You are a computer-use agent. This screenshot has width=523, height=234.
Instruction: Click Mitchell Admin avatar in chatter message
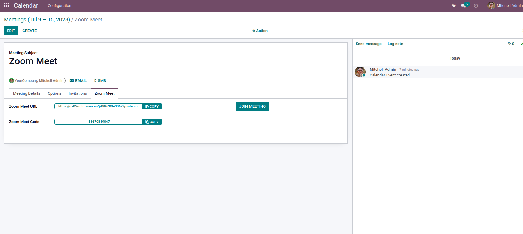[360, 72]
